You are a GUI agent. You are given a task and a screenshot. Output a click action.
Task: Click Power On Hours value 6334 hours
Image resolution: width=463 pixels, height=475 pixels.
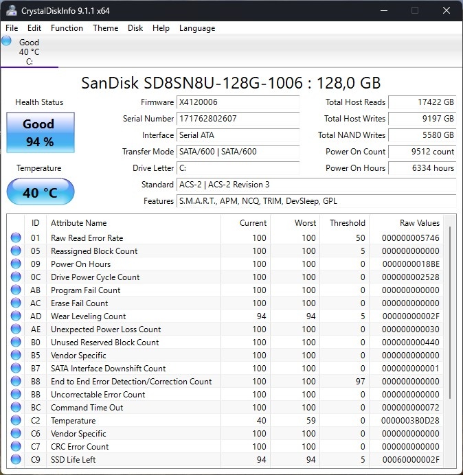(x=422, y=167)
